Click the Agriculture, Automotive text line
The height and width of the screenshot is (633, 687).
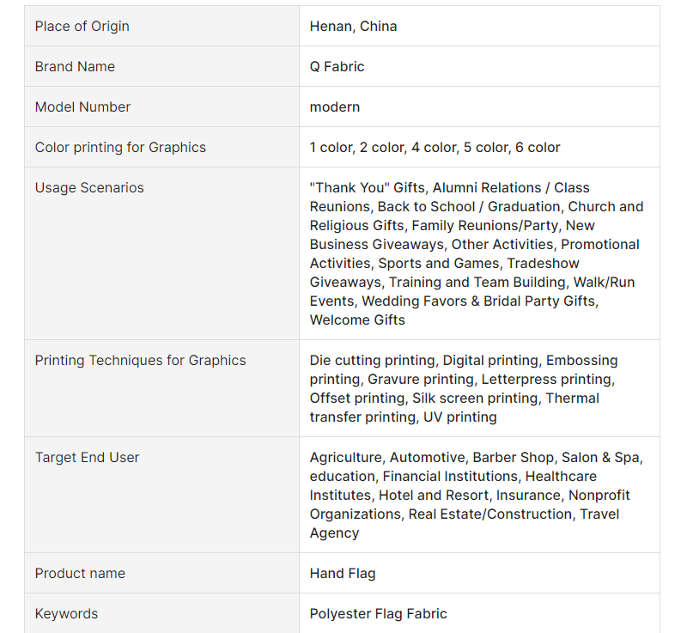click(x=477, y=457)
